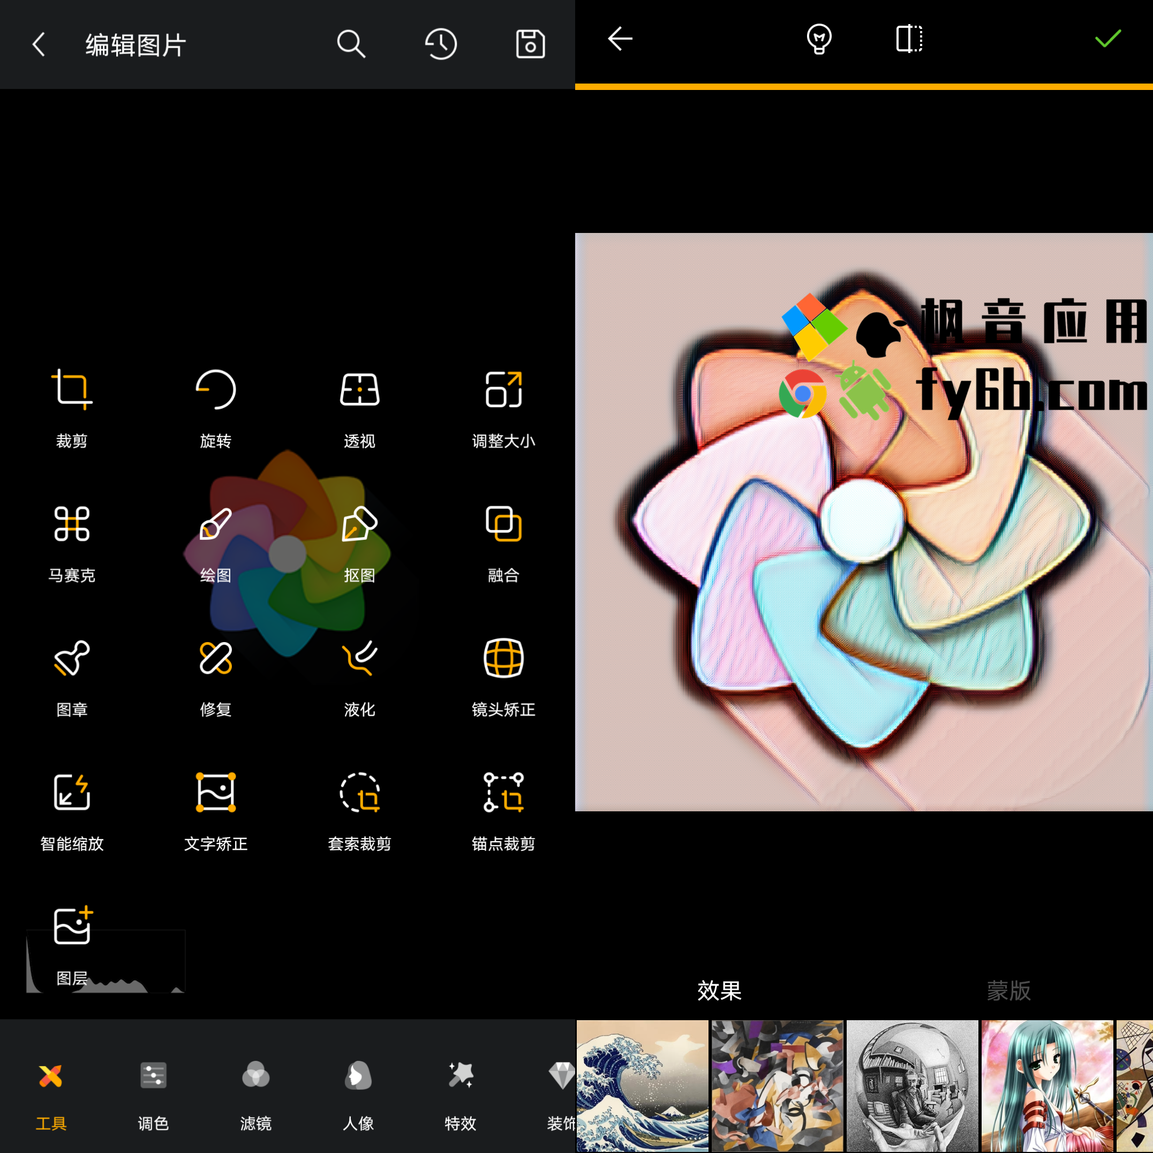
Task: Open the 图层 layer tool
Action: pos(72,946)
